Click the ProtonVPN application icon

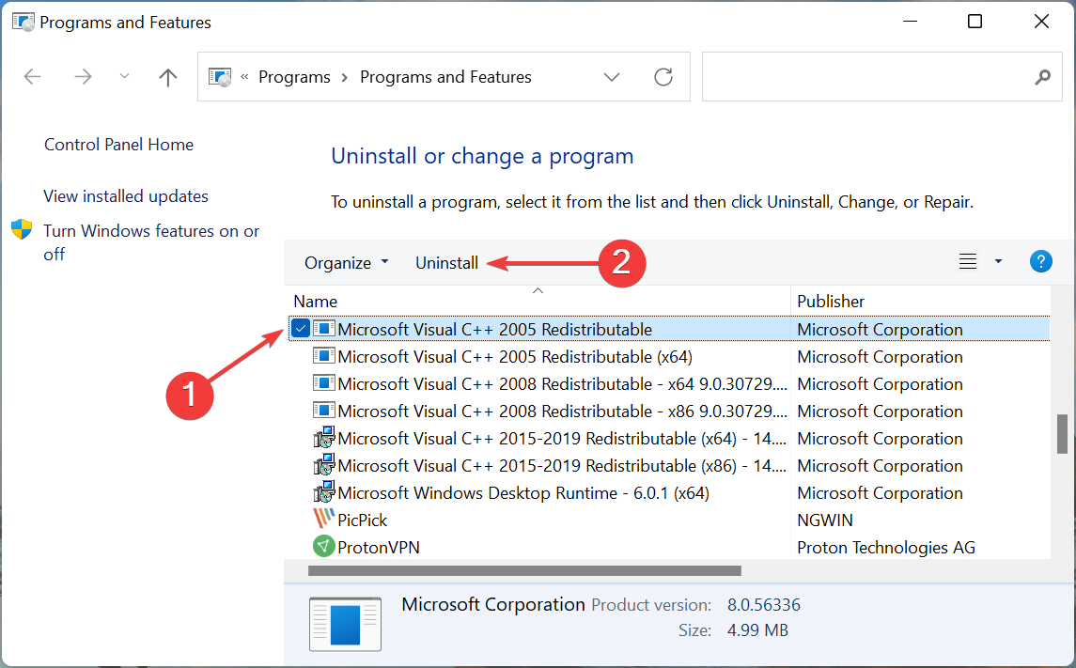(x=323, y=546)
